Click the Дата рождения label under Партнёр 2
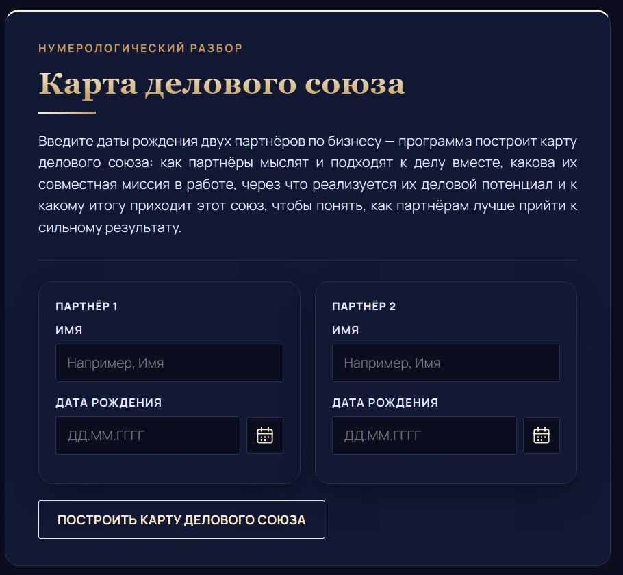 coord(385,402)
